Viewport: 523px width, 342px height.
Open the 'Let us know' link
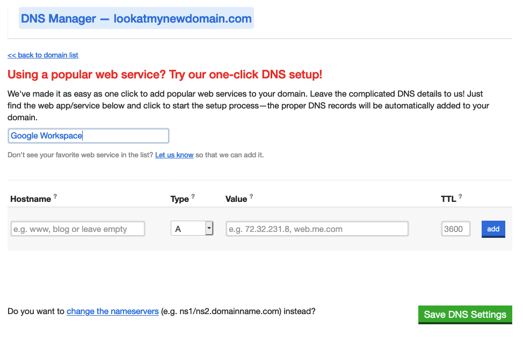[x=174, y=155]
